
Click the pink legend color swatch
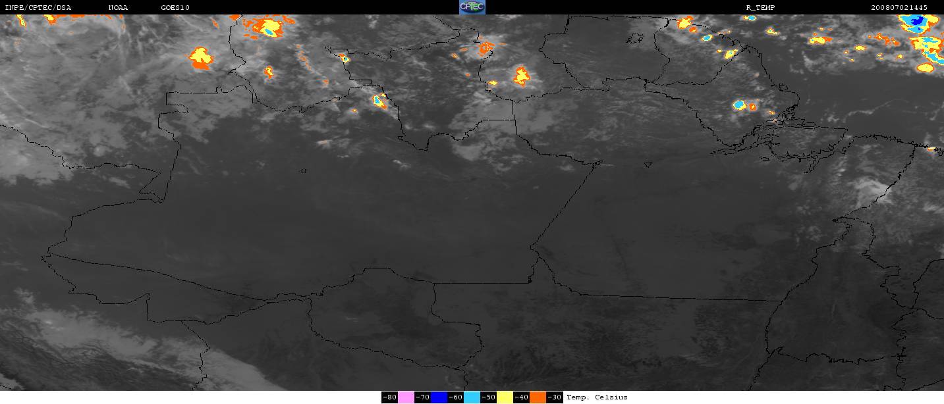pyautogui.click(x=406, y=397)
